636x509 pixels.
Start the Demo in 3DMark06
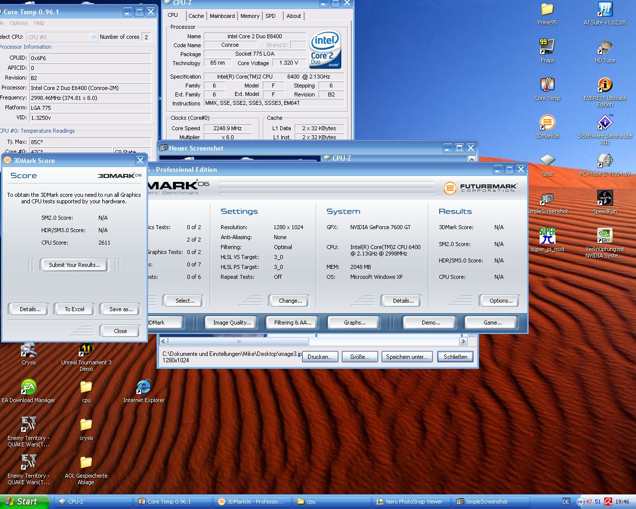click(x=431, y=323)
